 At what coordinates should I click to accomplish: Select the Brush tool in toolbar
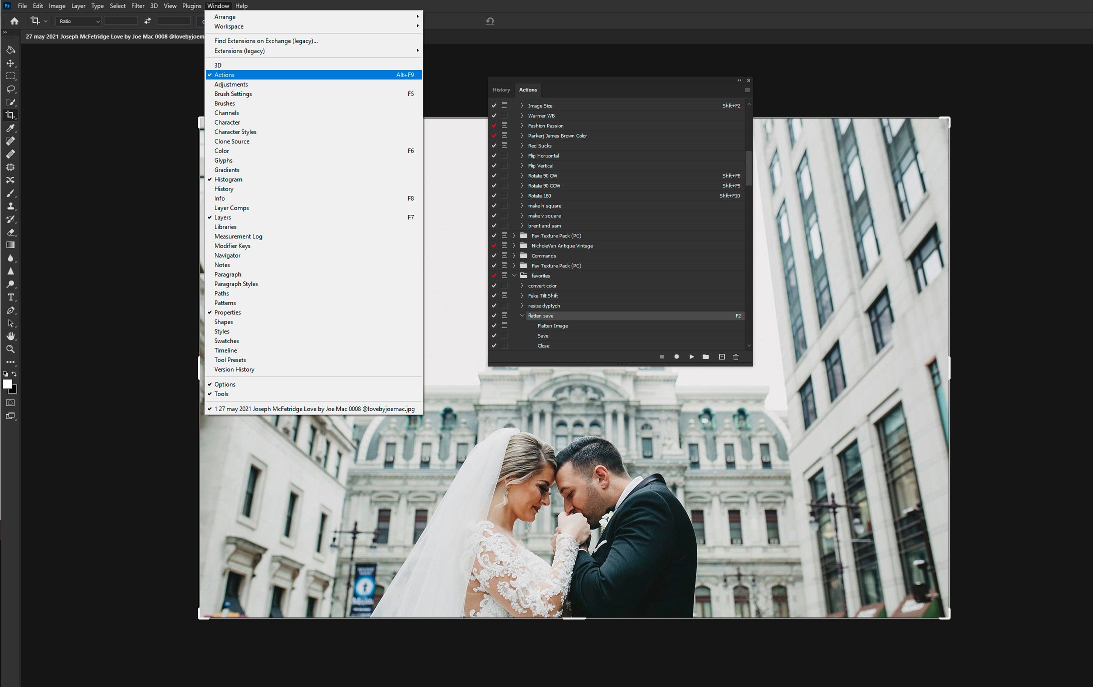[x=10, y=193]
